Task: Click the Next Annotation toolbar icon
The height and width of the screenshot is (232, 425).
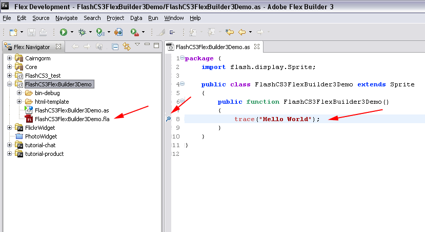Action: 193,32
